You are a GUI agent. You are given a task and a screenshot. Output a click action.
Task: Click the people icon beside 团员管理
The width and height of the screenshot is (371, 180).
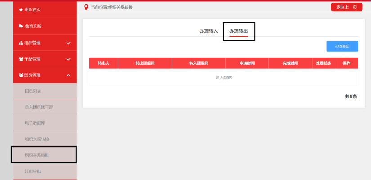21,75
